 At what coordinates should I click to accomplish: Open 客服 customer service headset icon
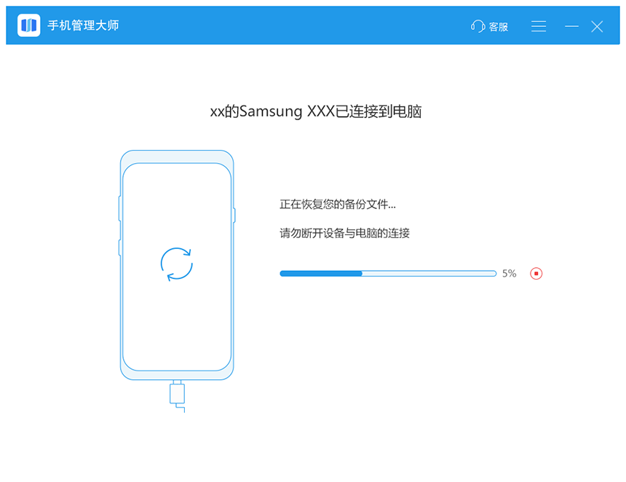pos(478,26)
